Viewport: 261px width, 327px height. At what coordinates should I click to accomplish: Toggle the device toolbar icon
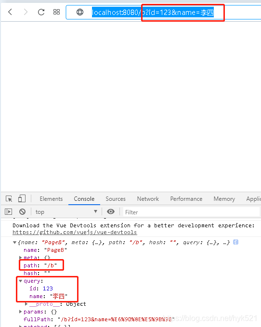tap(22, 198)
